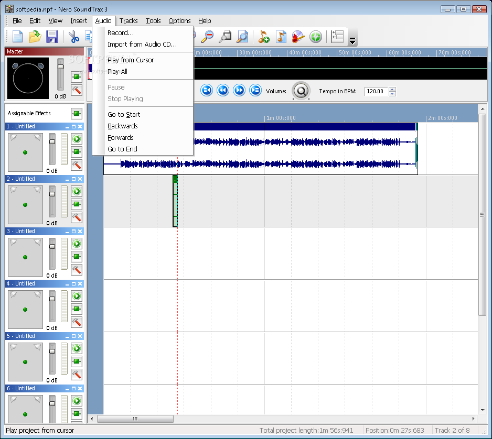This screenshot has height=439, width=492.
Task: Click the music note file icon
Action: pos(281,37)
